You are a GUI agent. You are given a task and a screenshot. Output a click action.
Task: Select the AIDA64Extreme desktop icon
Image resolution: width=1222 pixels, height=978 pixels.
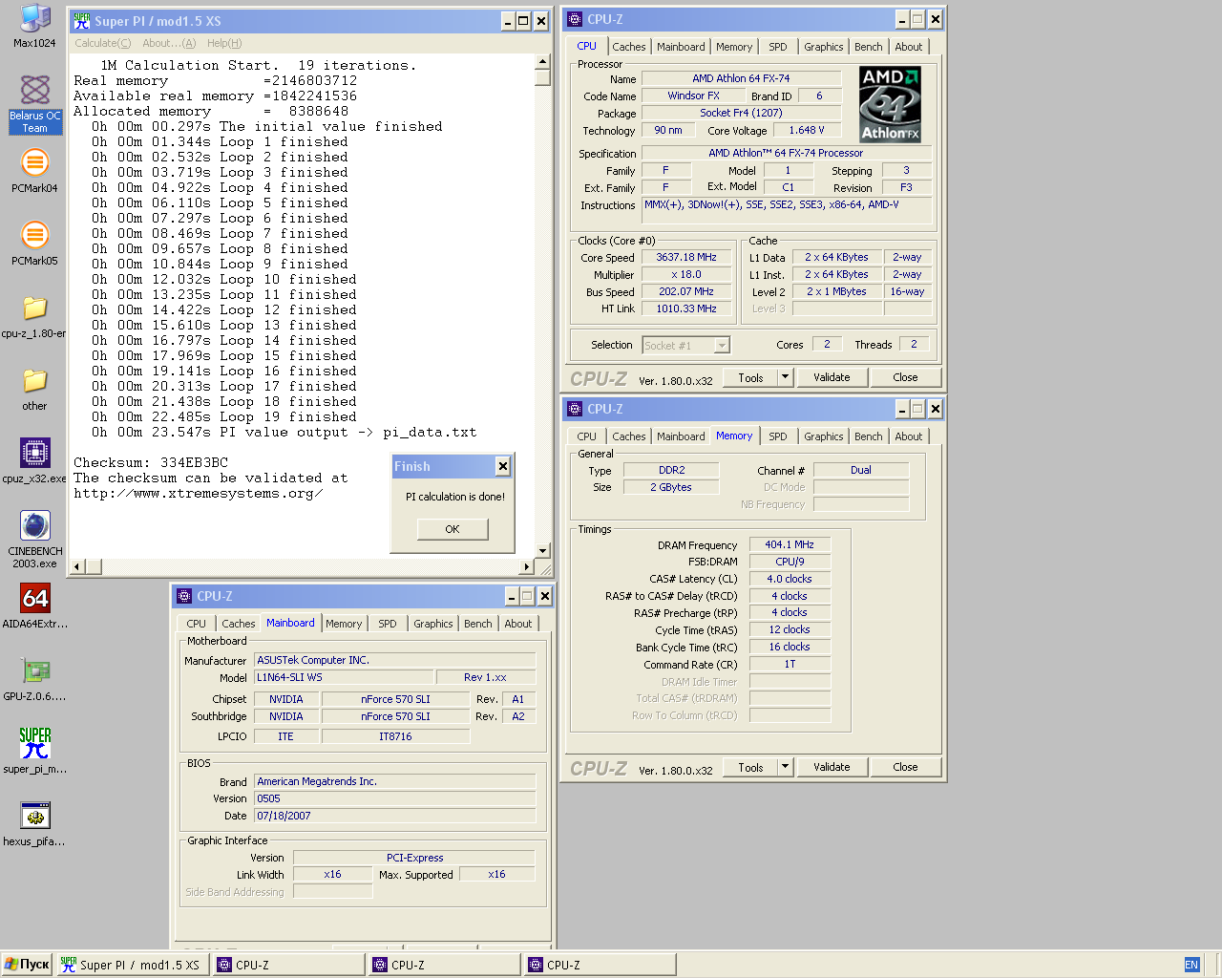click(x=34, y=606)
